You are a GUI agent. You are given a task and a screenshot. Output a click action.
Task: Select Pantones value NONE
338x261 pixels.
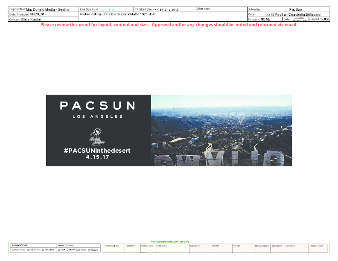(x=265, y=19)
